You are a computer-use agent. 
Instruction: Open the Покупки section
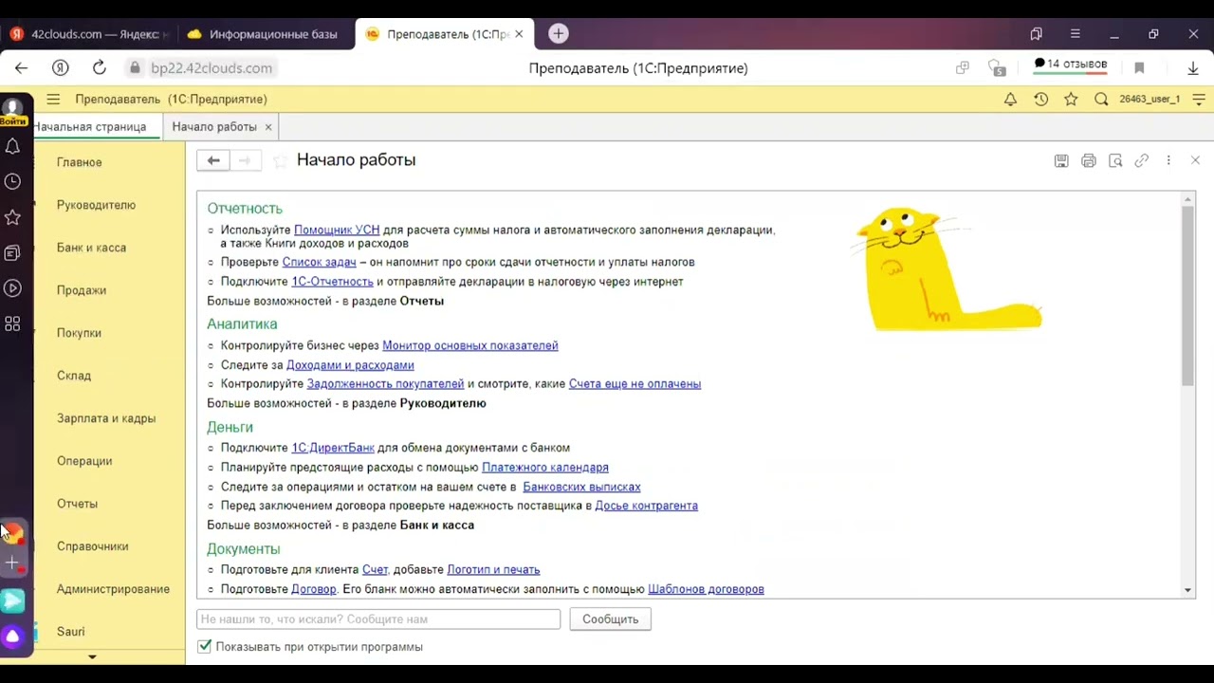(79, 333)
